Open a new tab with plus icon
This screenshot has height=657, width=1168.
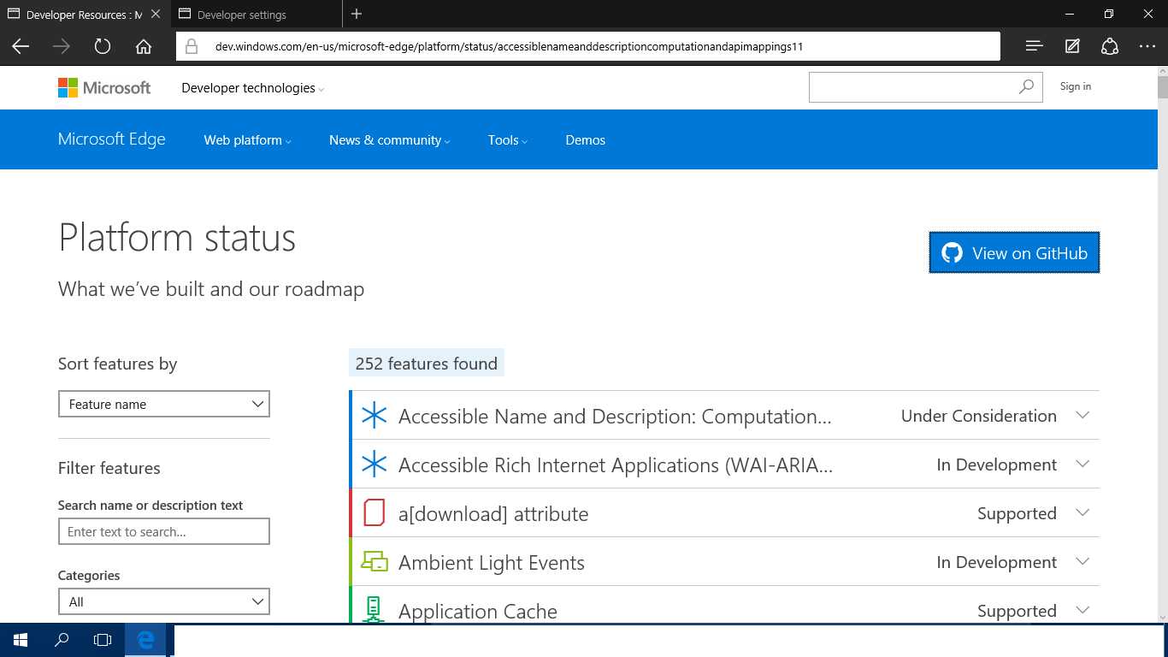click(x=357, y=14)
